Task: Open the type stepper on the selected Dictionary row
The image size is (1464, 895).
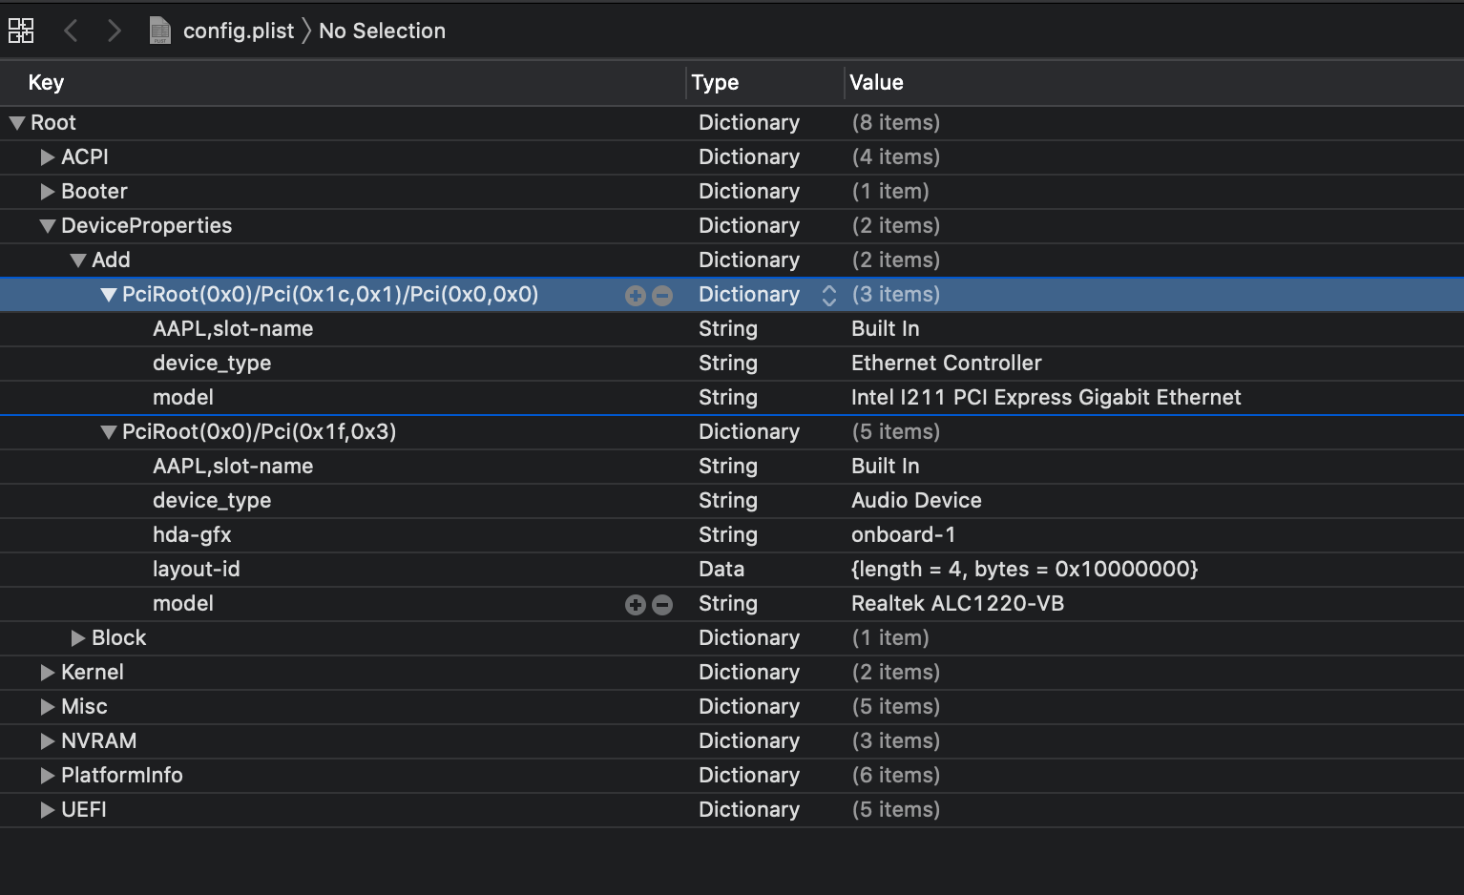Action: pos(828,296)
